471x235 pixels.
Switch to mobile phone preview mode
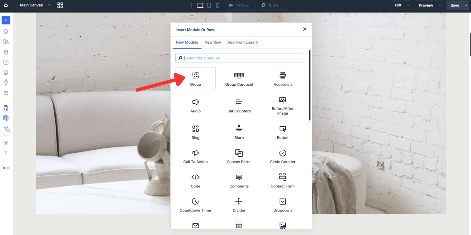(x=218, y=5)
